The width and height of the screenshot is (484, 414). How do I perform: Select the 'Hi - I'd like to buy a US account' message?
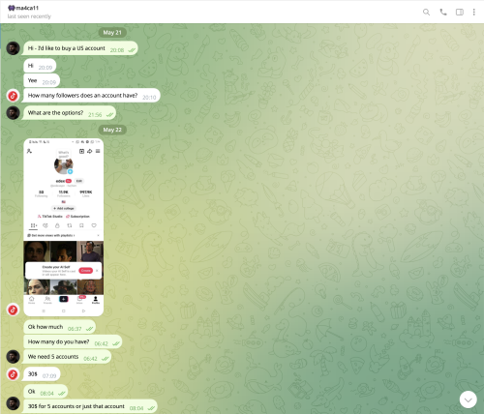click(80, 48)
